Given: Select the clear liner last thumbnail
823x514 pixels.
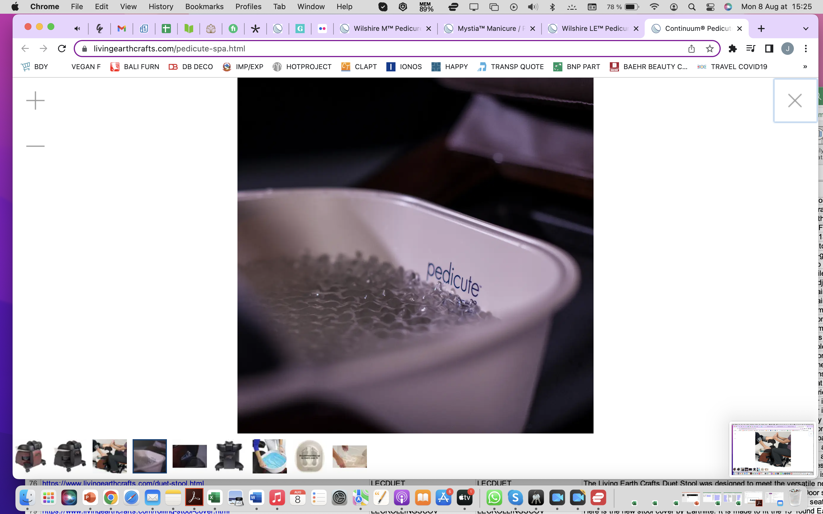Looking at the screenshot, I should click(349, 456).
